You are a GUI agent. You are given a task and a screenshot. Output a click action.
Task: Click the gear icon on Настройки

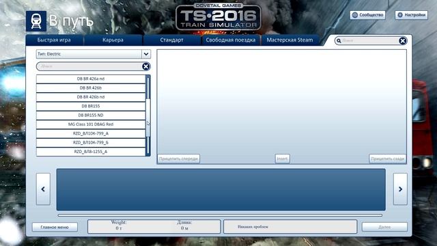(x=400, y=15)
